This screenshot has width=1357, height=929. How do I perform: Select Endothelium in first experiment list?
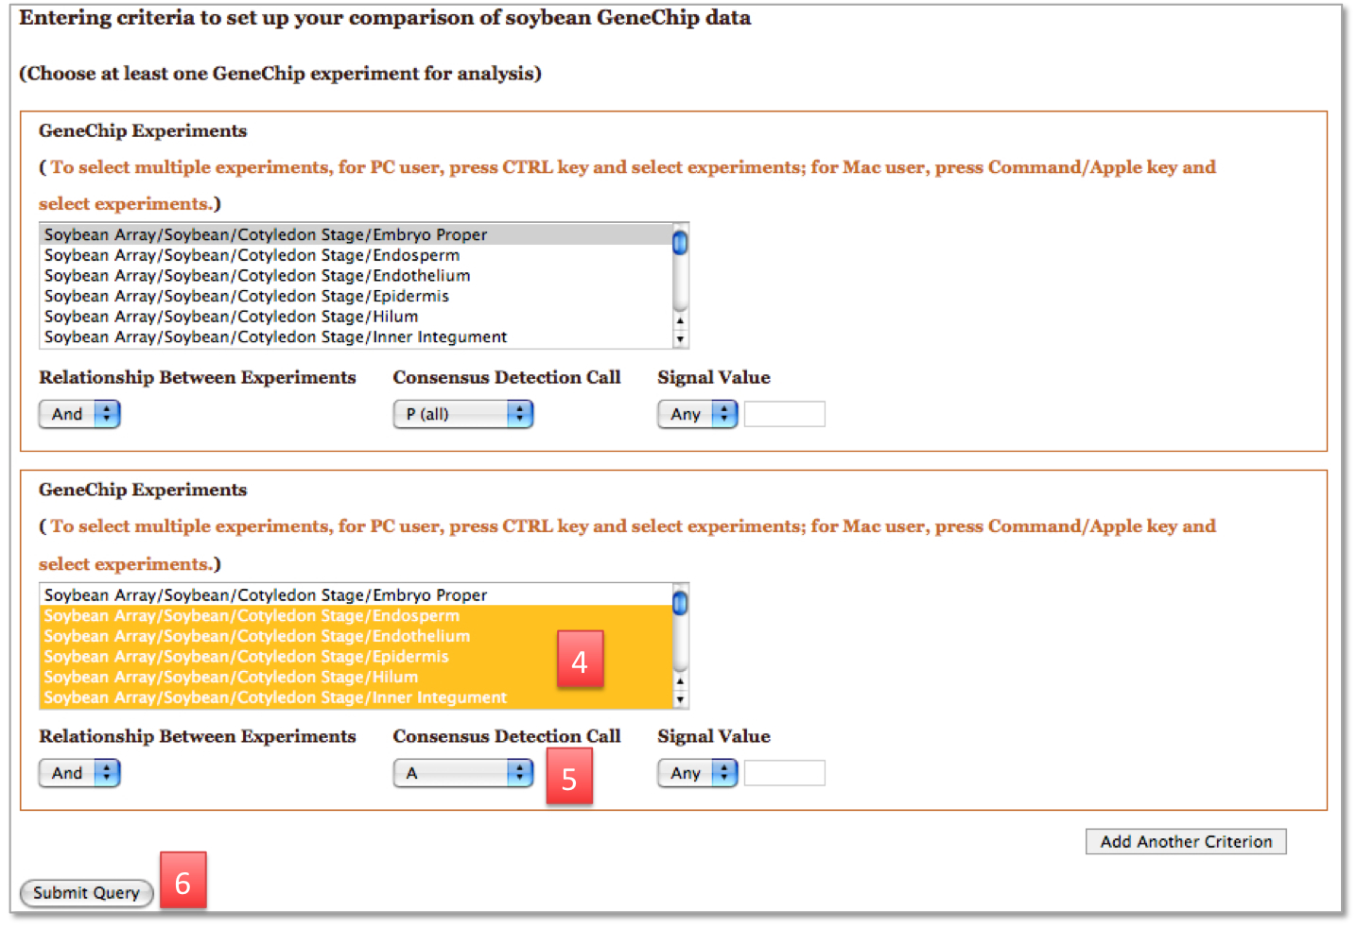[356, 276]
